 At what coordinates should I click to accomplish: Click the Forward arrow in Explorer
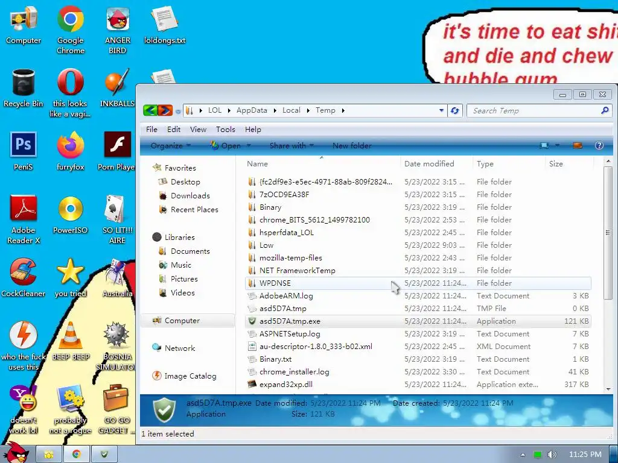[165, 110]
